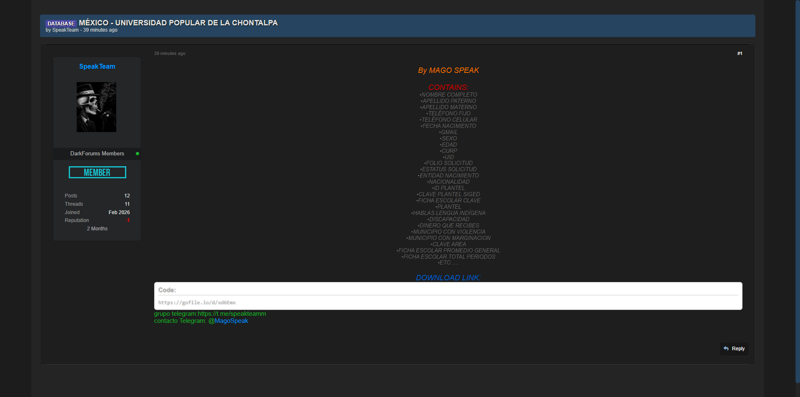This screenshot has height=397, width=800.
Task: Click the green online status dot
Action: pyautogui.click(x=137, y=154)
